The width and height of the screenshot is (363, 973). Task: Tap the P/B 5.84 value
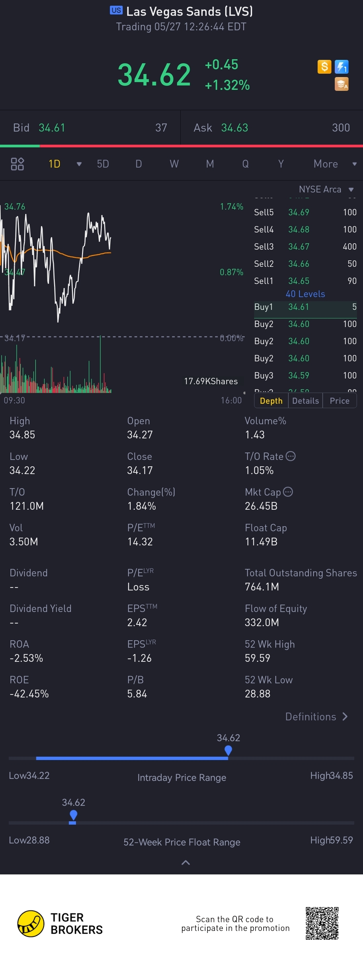coord(137,693)
